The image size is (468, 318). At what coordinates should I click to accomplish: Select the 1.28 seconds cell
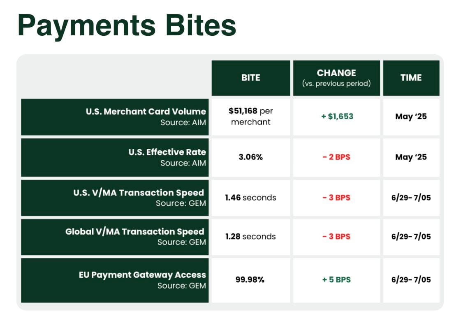[x=251, y=237]
